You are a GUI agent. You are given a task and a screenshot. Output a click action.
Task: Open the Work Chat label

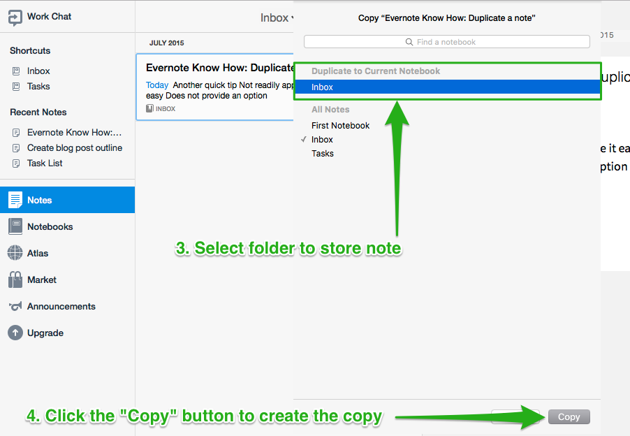(x=49, y=17)
